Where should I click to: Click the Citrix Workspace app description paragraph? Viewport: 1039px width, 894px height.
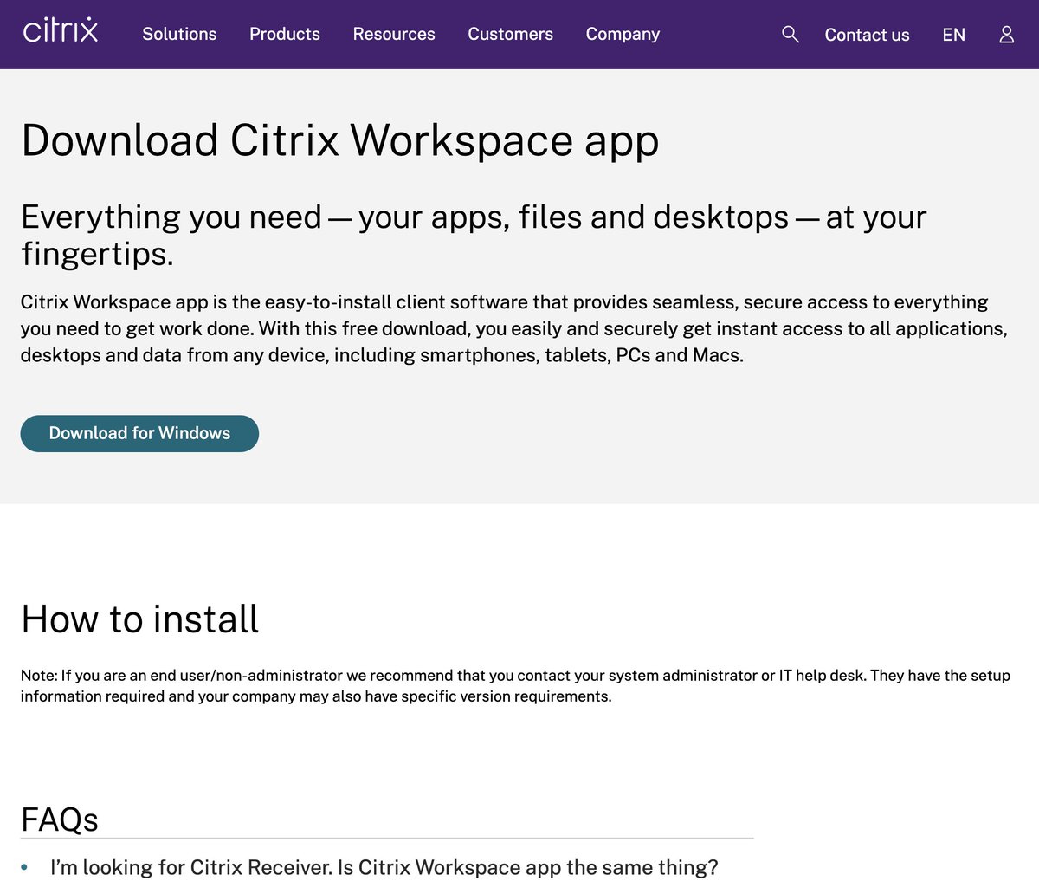[x=514, y=328]
